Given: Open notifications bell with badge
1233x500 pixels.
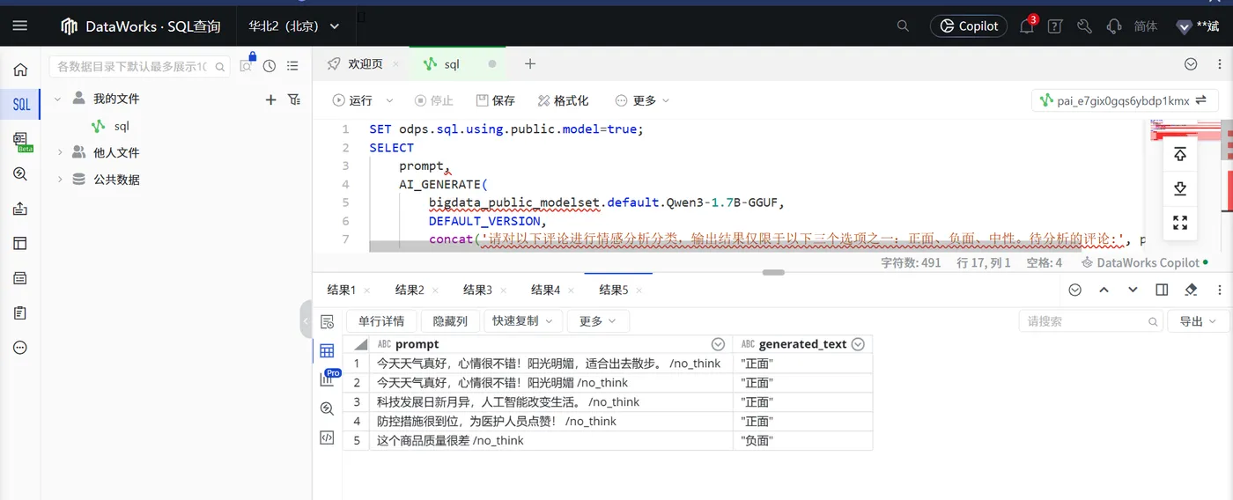Looking at the screenshot, I should [1027, 26].
